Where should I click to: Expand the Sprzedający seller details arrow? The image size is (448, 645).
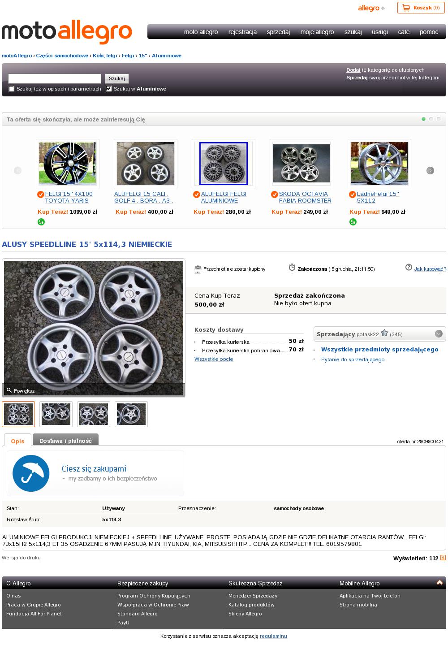tap(439, 333)
